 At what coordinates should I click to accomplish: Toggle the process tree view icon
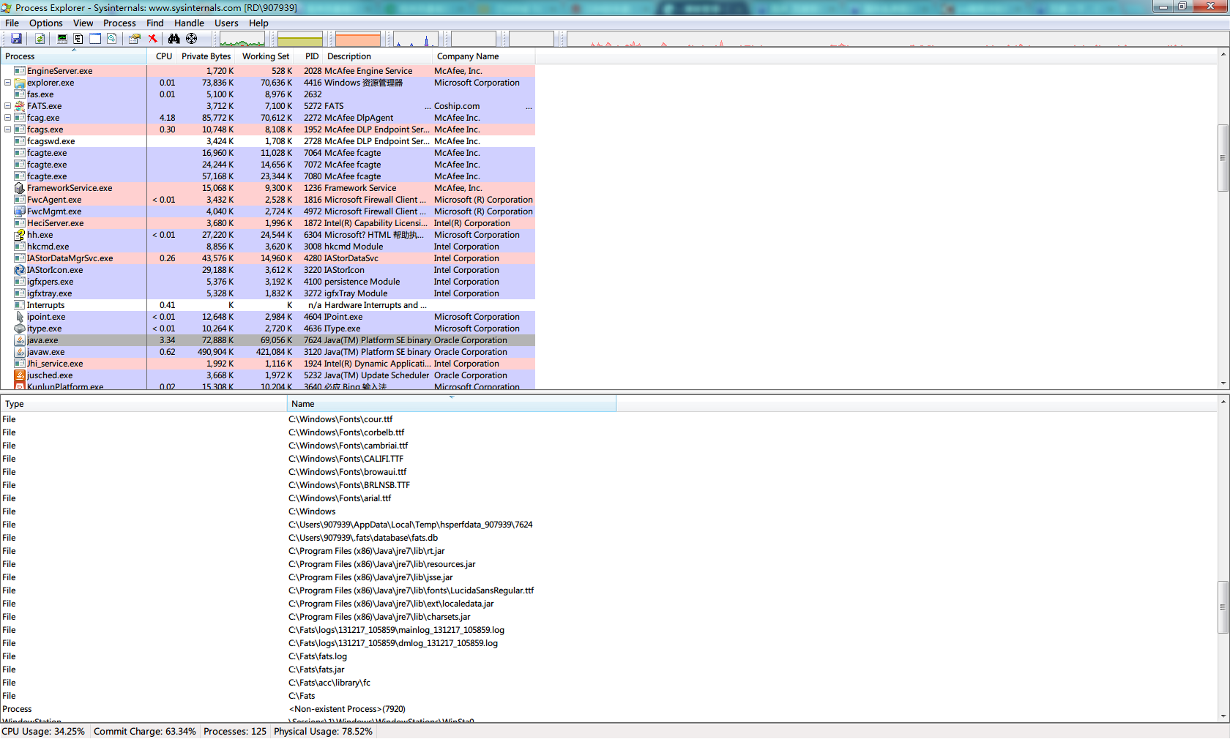click(78, 39)
